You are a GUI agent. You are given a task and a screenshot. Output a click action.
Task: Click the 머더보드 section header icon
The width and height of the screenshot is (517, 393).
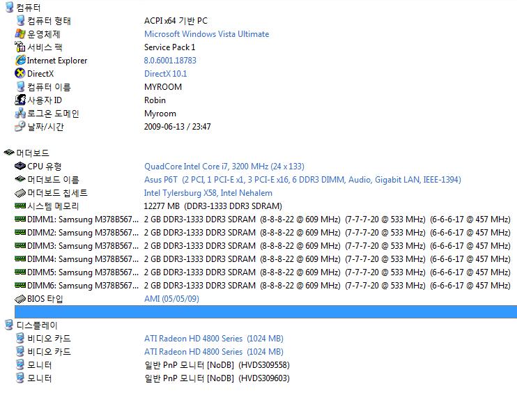(9, 153)
